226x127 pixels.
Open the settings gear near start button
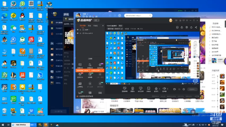pyautogui.click(x=184, y=89)
